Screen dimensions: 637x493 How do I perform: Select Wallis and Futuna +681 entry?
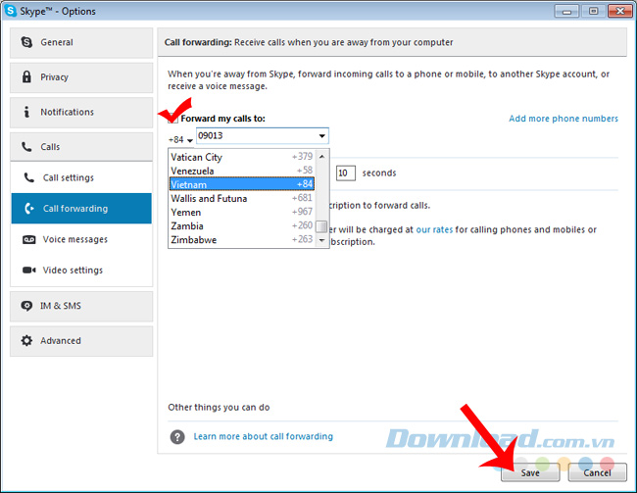[x=242, y=198]
